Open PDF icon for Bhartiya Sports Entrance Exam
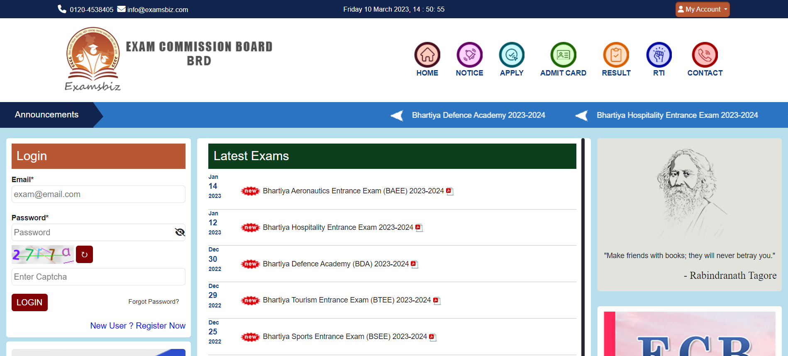The width and height of the screenshot is (788, 356). pos(432,337)
